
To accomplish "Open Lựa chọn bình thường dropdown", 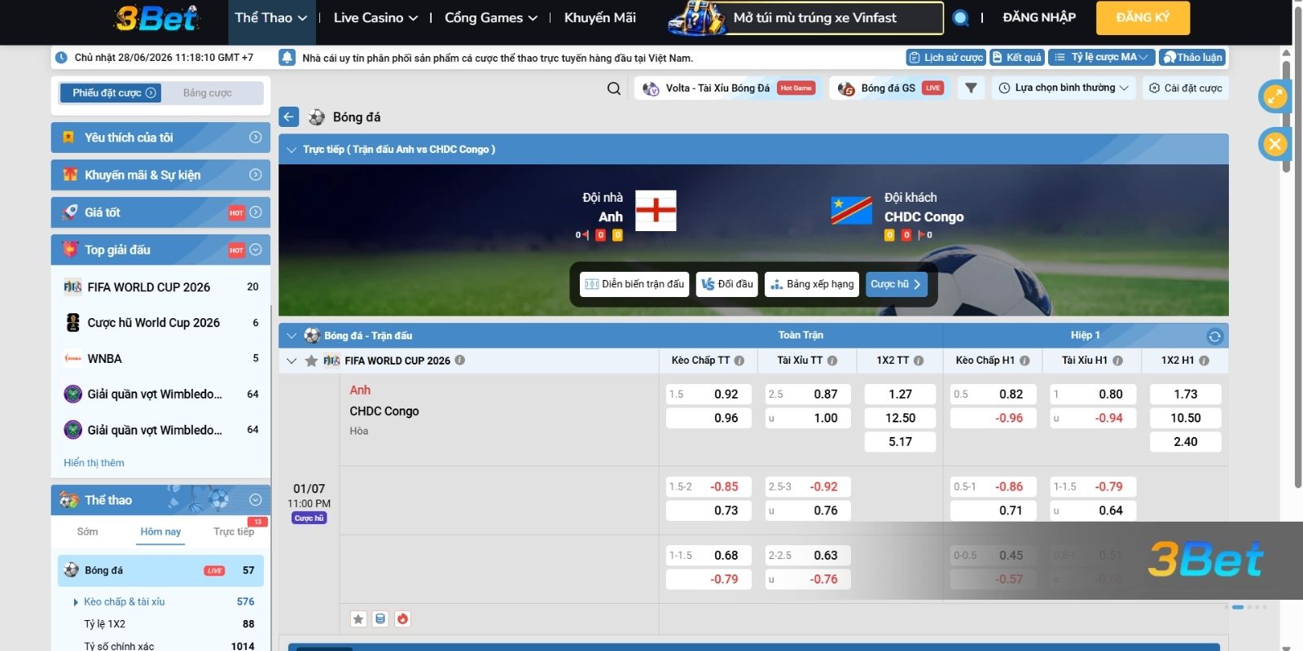I will (1064, 88).
